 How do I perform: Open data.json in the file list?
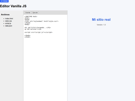click(8, 26)
